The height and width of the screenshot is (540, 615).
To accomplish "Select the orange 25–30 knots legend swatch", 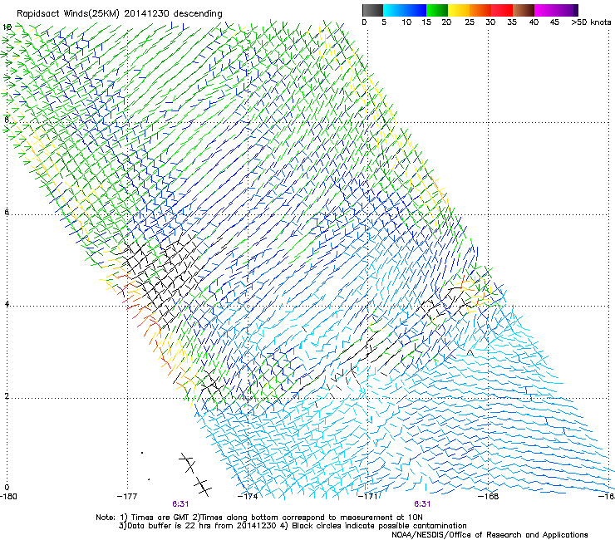I will (480, 10).
